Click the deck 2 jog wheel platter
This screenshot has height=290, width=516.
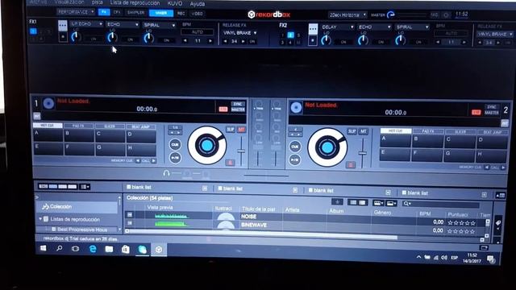pos(327,147)
